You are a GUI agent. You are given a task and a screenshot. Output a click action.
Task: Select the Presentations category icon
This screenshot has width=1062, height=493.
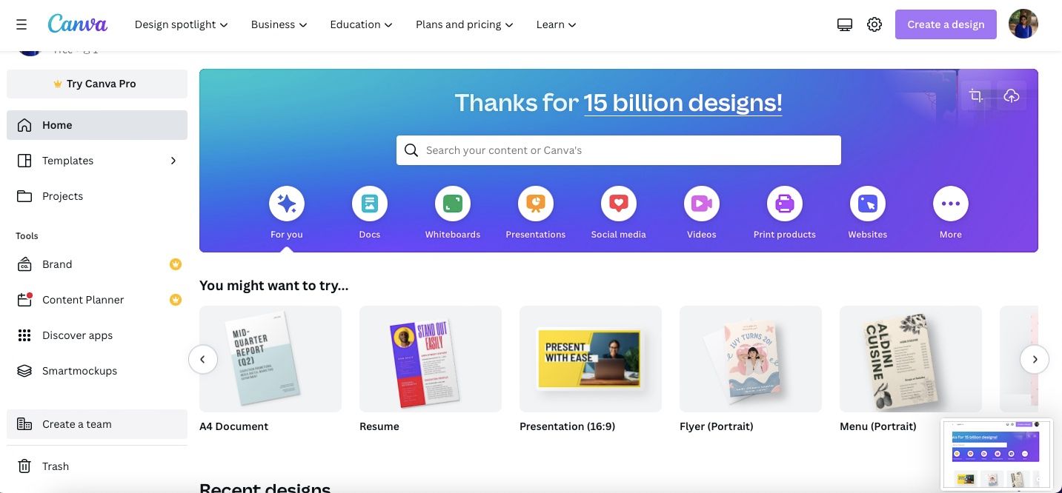535,203
